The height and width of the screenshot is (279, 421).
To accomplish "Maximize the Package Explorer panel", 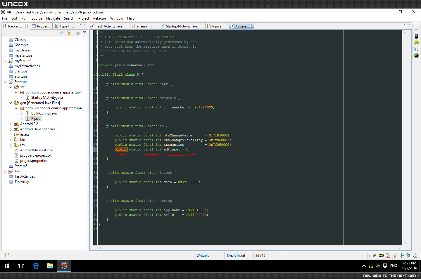I will [x=84, y=25].
